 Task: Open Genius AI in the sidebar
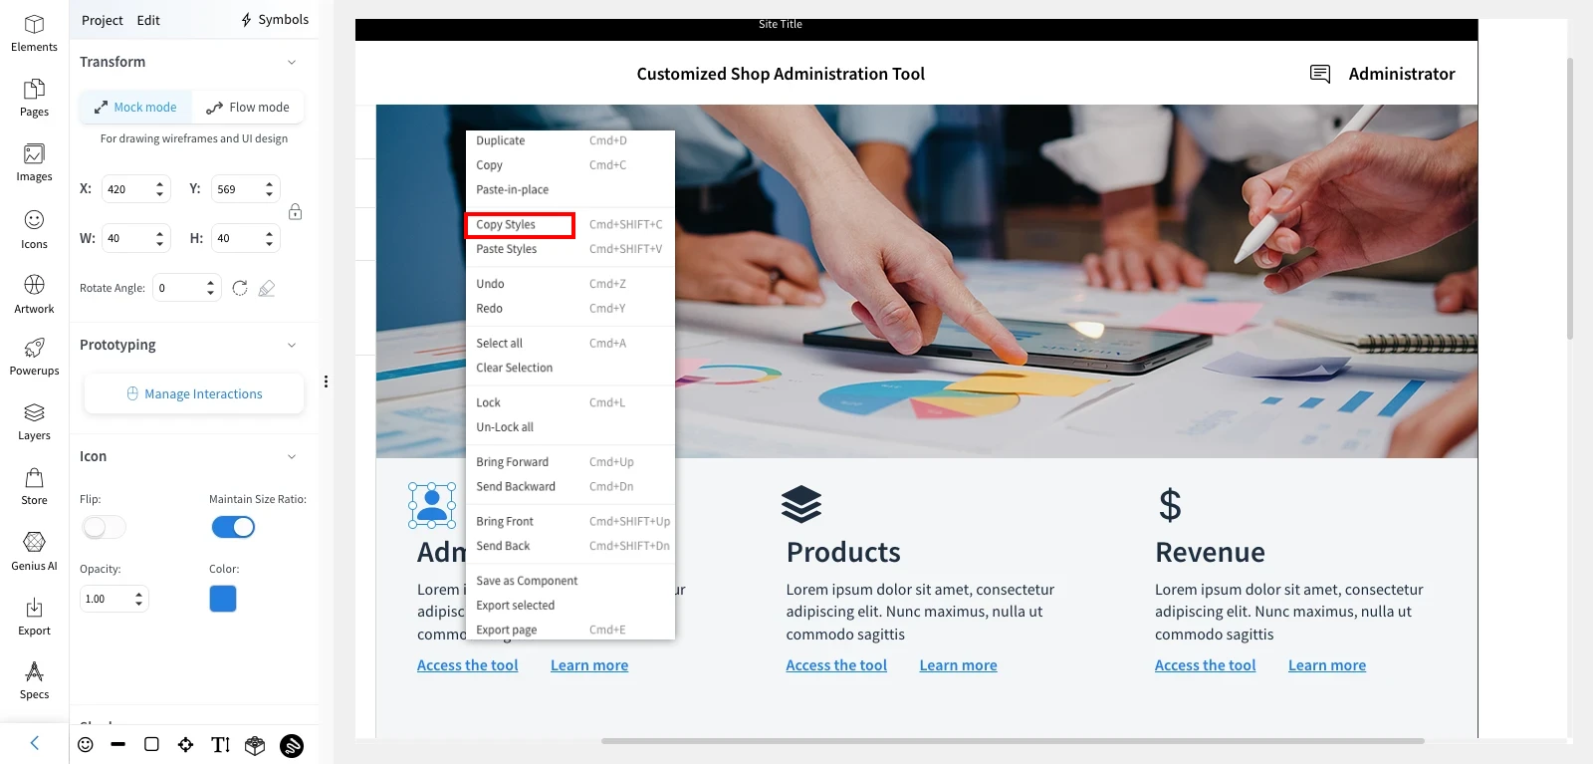click(34, 551)
